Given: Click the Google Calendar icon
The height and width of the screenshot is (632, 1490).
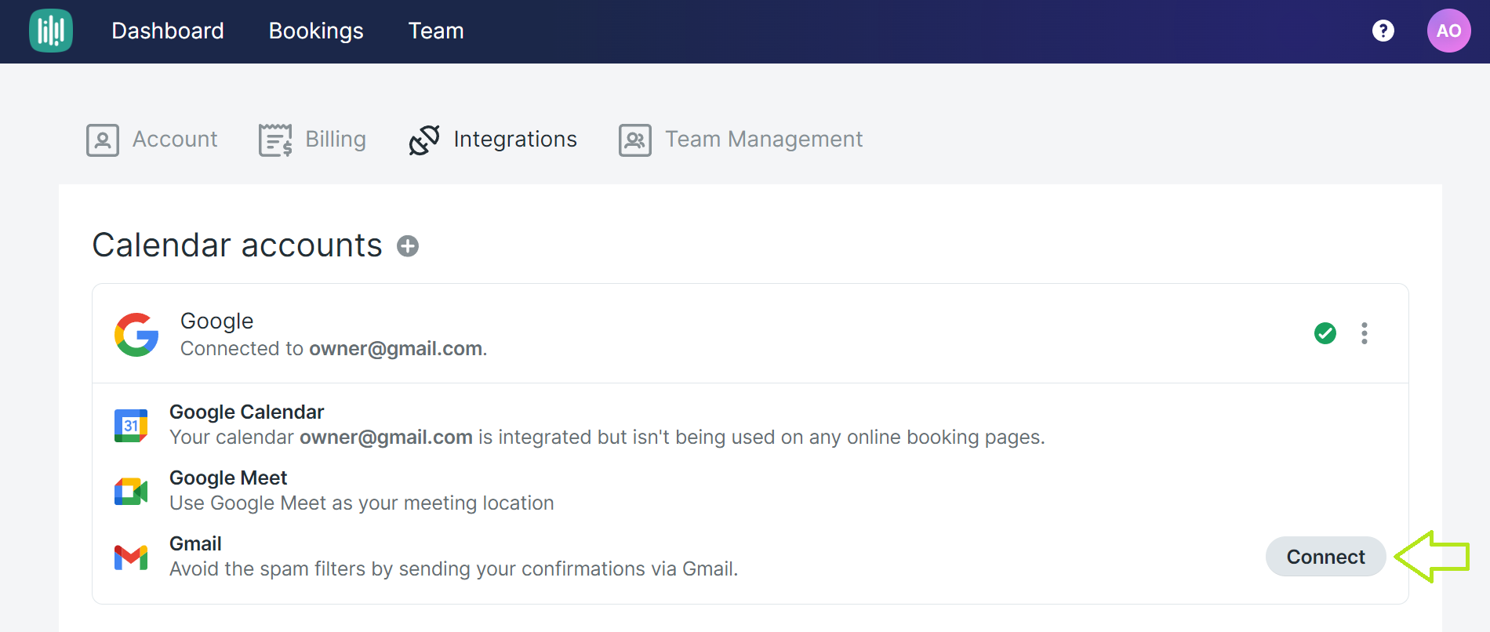Looking at the screenshot, I should click(131, 426).
